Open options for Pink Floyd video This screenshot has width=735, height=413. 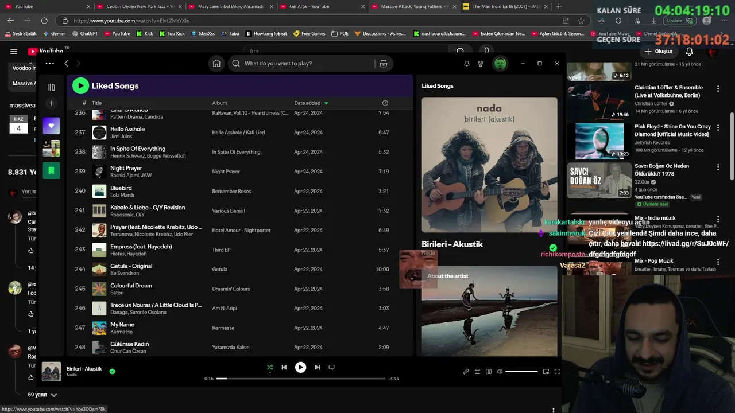(718, 128)
